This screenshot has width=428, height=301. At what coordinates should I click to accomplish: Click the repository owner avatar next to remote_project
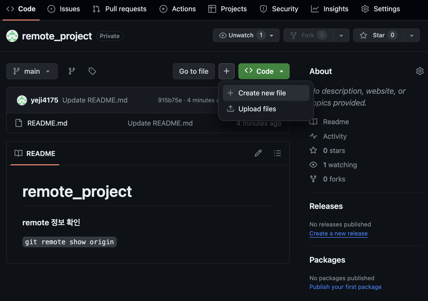point(12,36)
